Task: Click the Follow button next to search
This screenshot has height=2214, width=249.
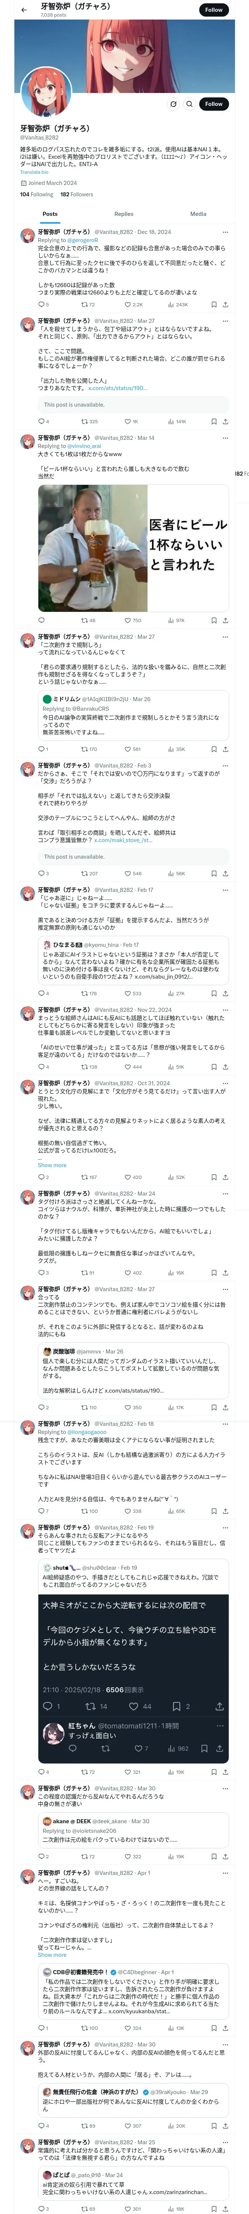Action: click(213, 104)
